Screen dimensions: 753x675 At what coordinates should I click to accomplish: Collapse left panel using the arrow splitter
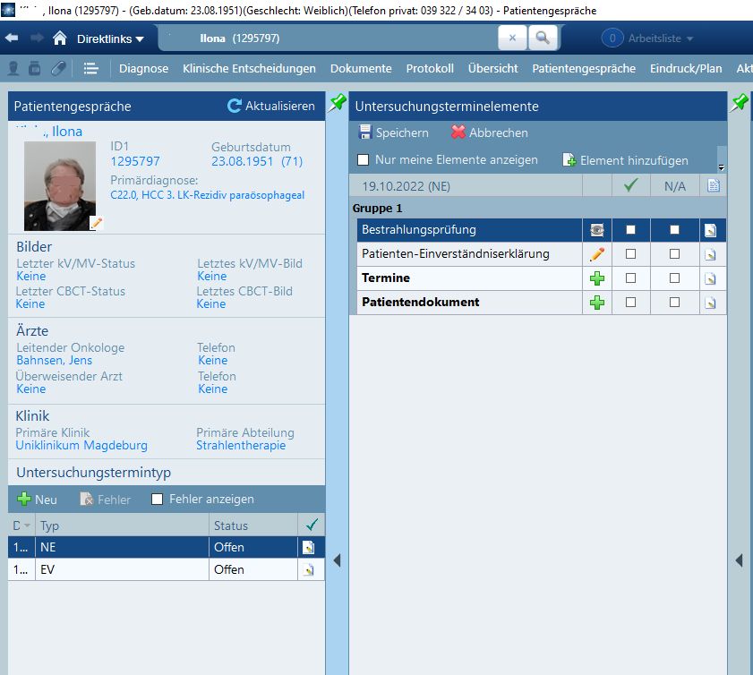pyautogui.click(x=337, y=560)
